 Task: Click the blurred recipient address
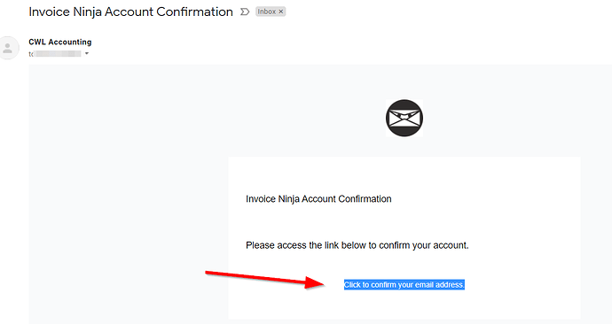tap(58, 54)
